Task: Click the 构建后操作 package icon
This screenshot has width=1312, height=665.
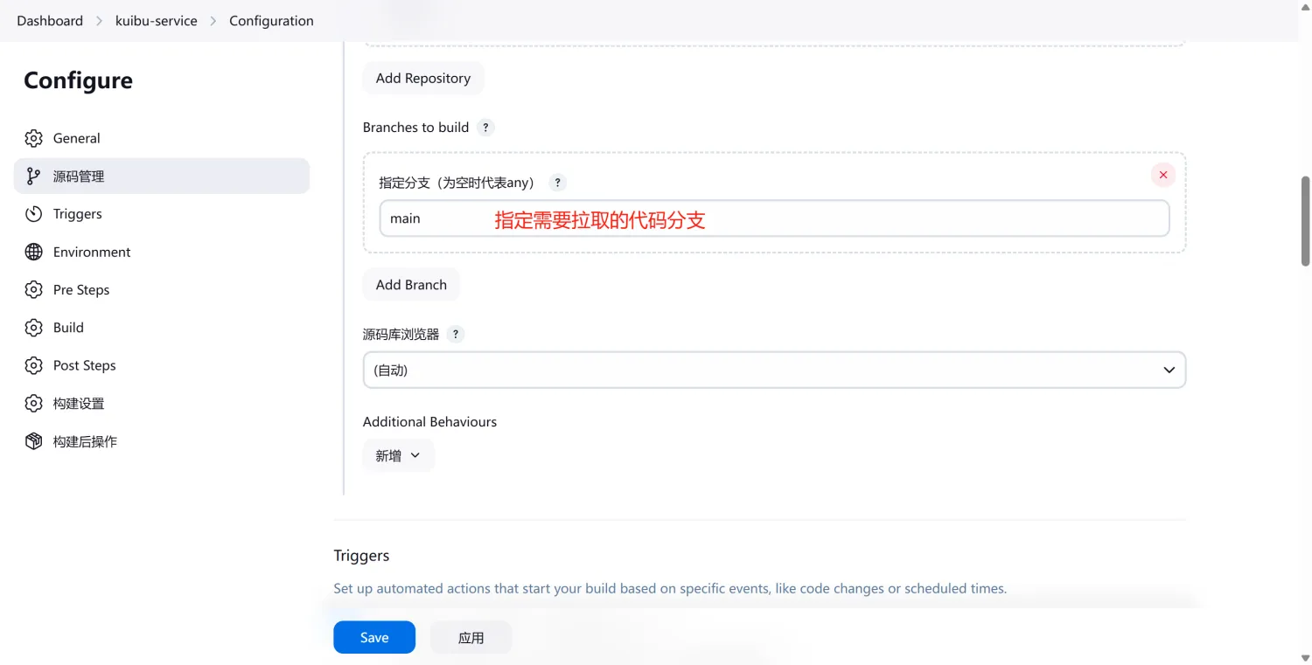Action: click(x=33, y=441)
